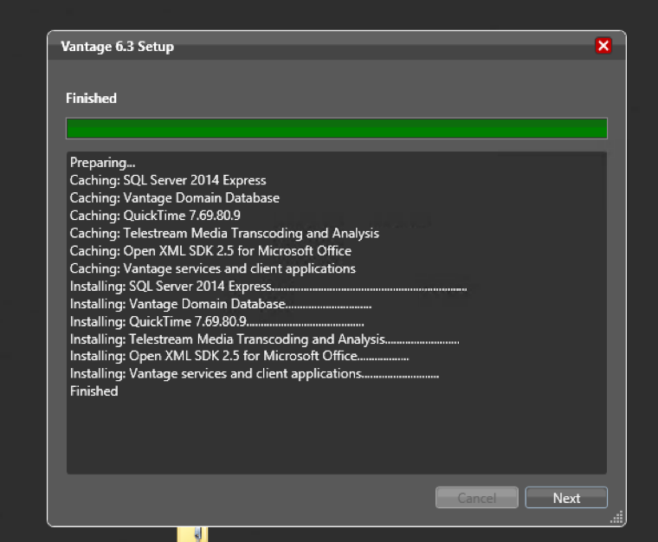Select 'Installing: Vantage Domain Database' line
658x542 pixels.
221,304
